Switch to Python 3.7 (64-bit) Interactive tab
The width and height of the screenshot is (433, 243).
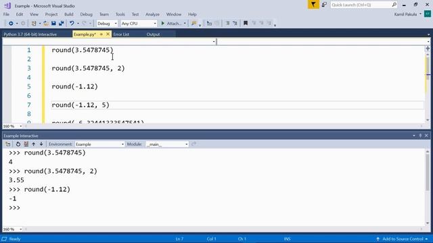tap(30, 34)
